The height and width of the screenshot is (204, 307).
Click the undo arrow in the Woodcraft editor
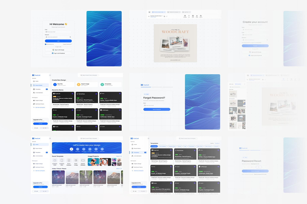pos(164,16)
